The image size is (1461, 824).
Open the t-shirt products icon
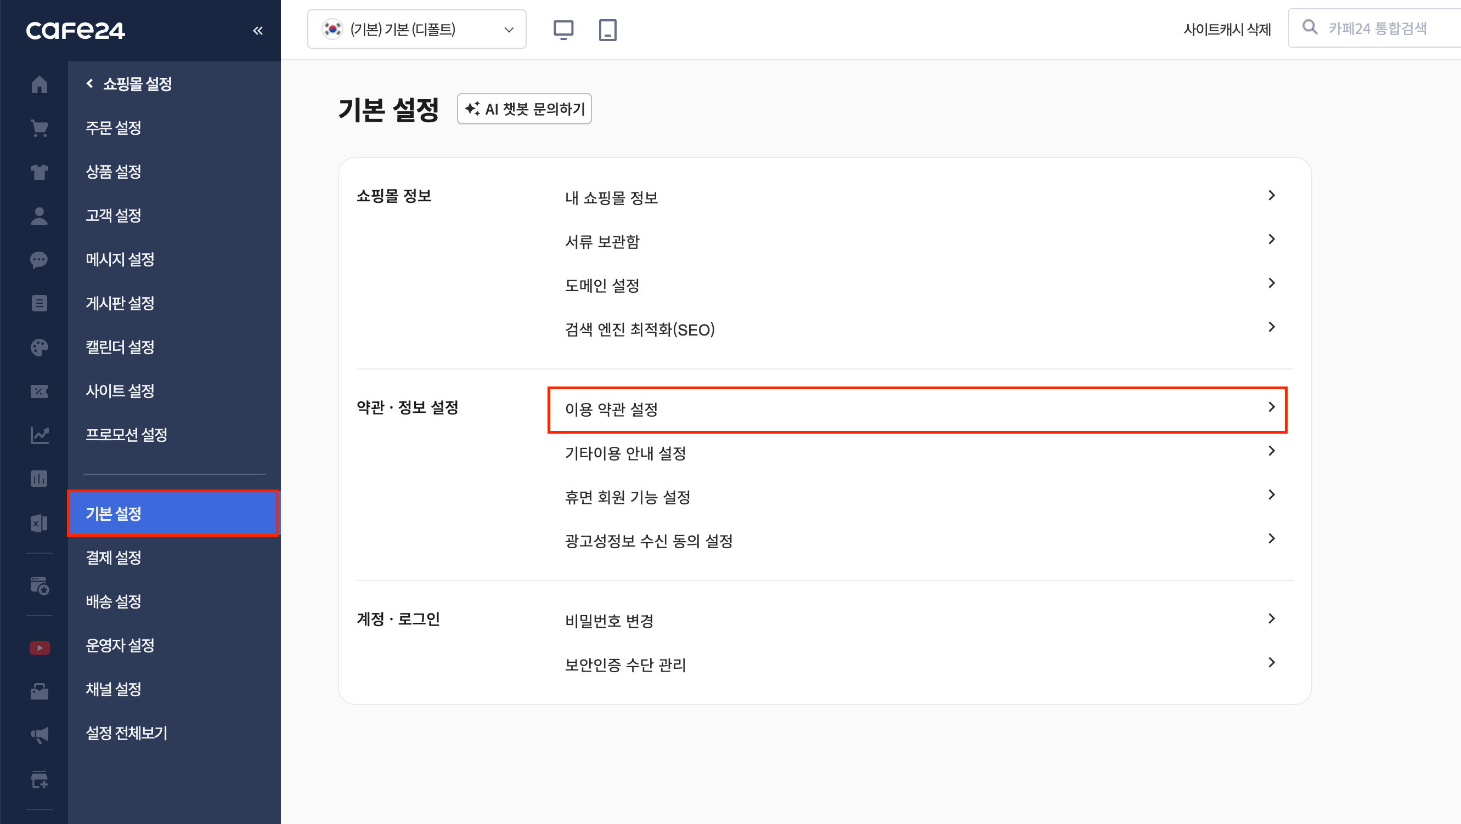click(39, 172)
